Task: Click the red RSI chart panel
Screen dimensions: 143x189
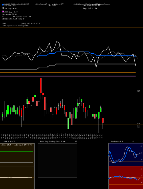Action: coord(126,178)
